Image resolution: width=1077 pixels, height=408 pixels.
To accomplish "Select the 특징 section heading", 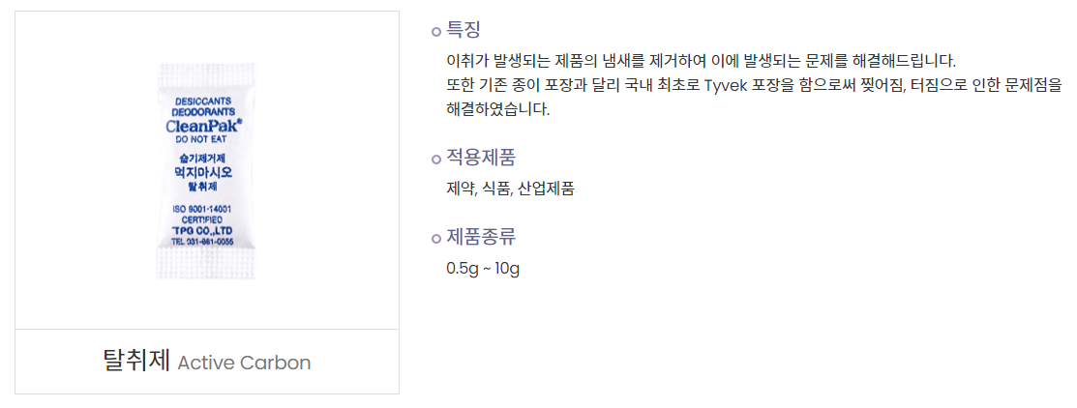I will pyautogui.click(x=464, y=30).
